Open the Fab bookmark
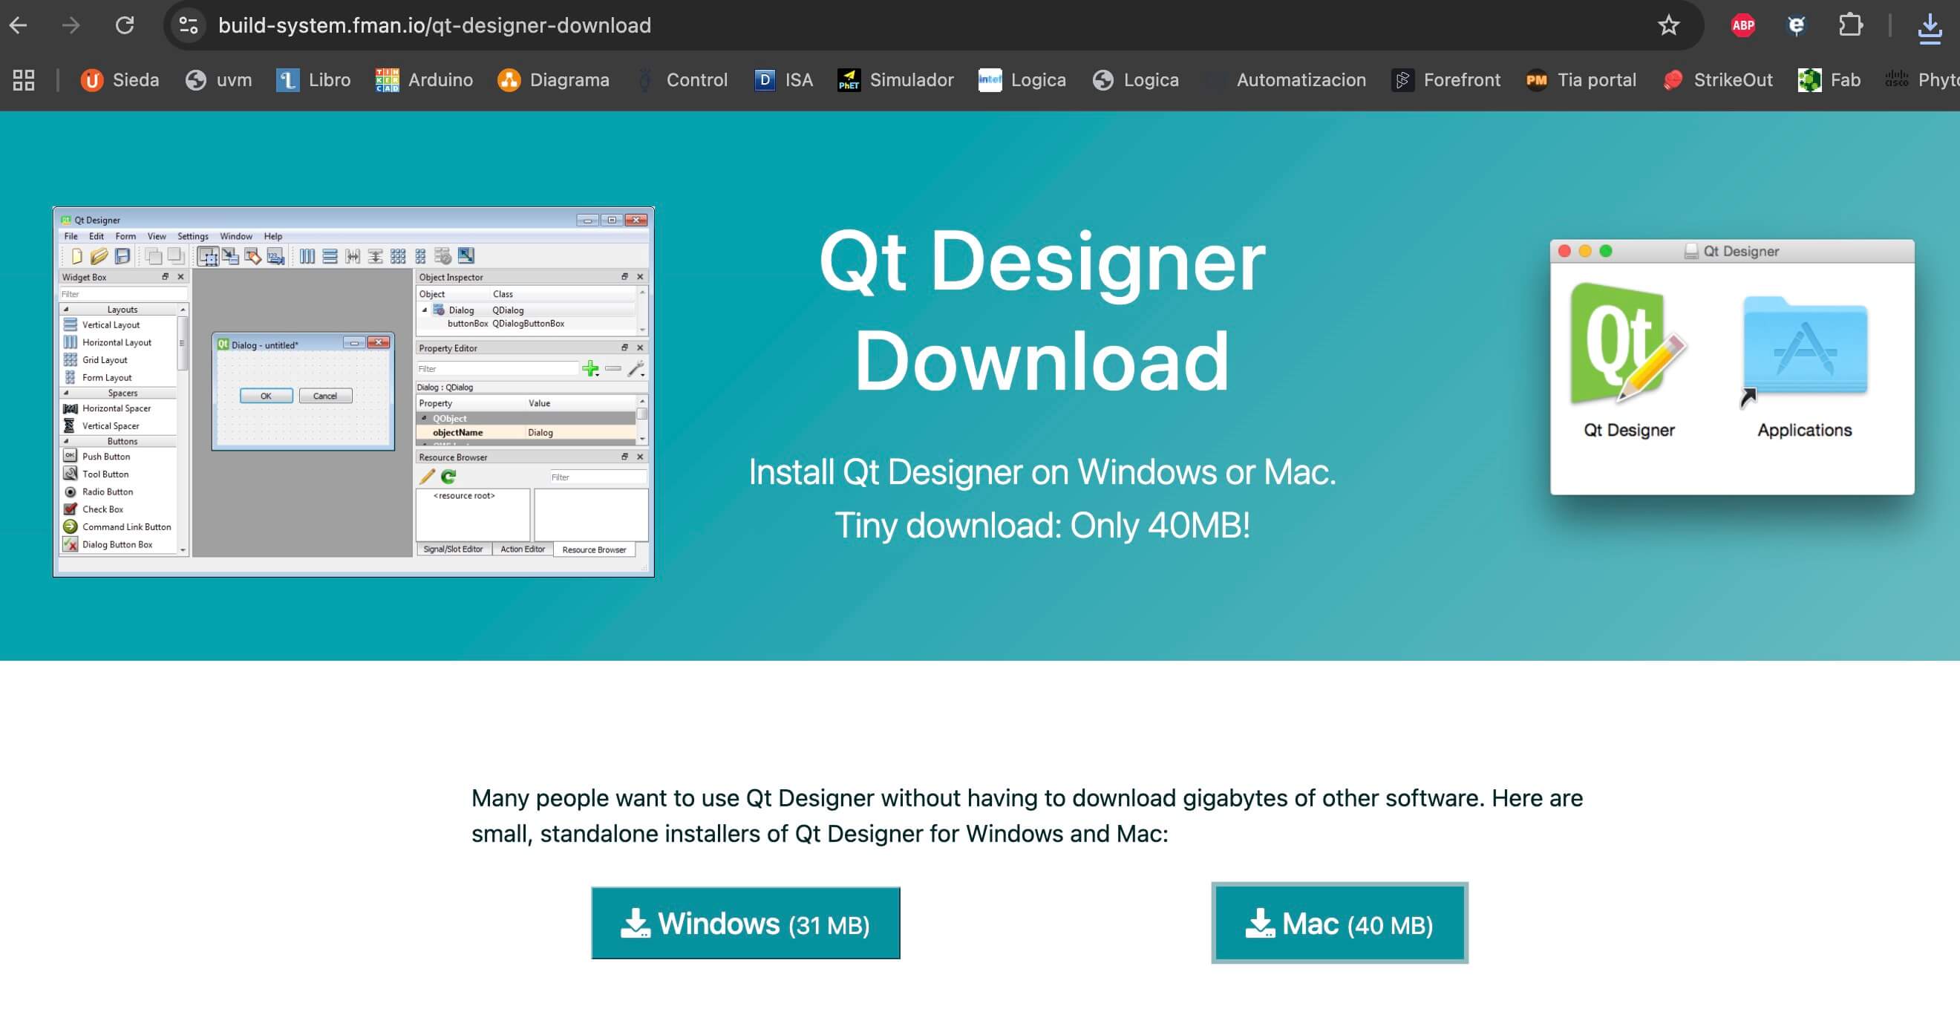The width and height of the screenshot is (1960, 1035). (x=1829, y=80)
